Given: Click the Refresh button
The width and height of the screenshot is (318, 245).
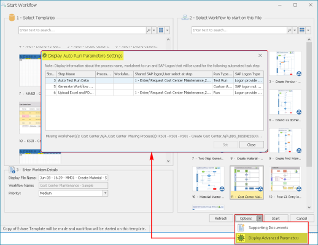Looking at the screenshot, I should pyautogui.click(x=221, y=219).
